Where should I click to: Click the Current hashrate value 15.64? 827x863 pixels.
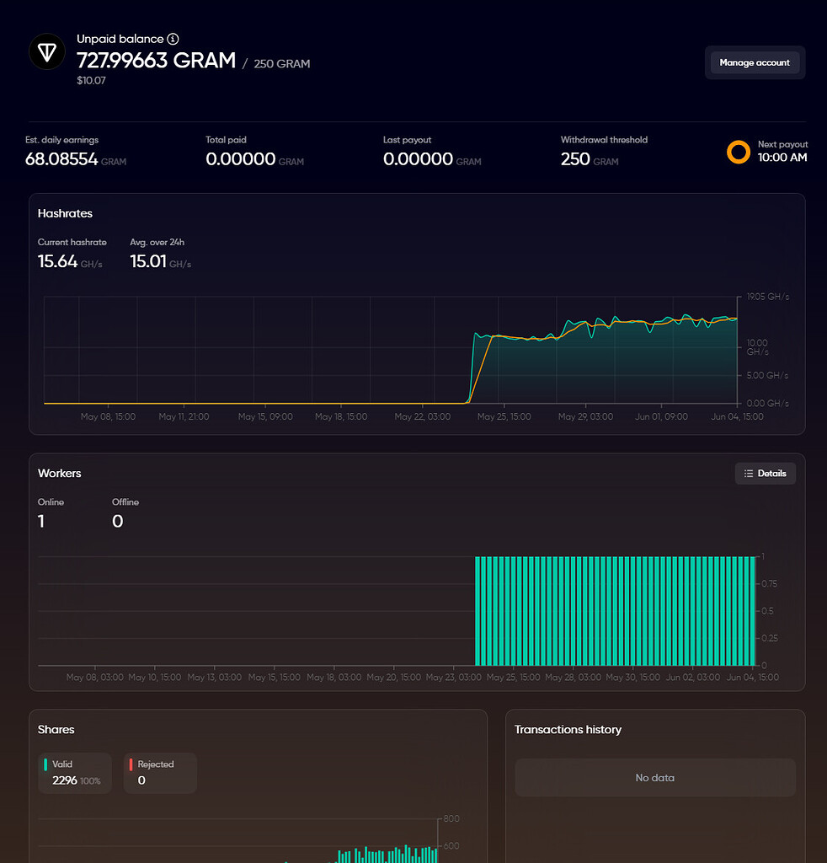56,261
